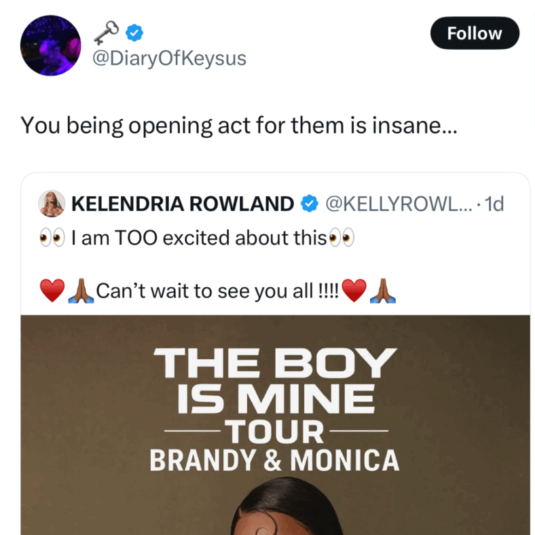
Task: Click praying hands before 'Can't wait'
Action: [81, 291]
